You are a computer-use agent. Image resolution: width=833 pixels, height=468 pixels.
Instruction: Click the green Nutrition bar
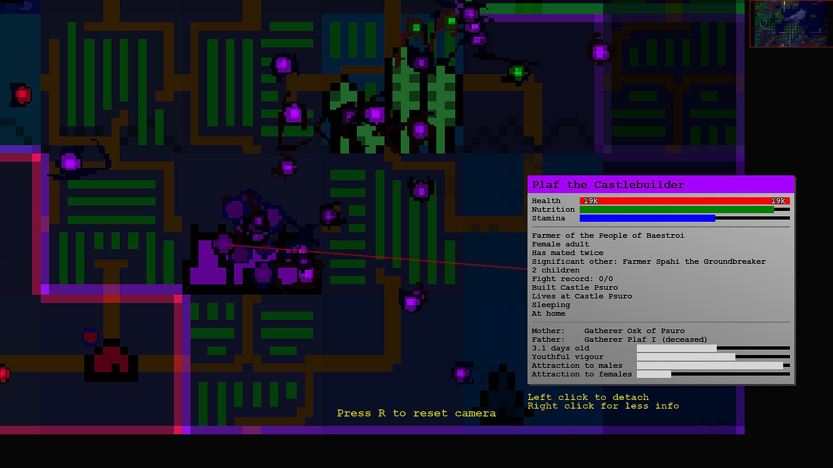point(676,210)
